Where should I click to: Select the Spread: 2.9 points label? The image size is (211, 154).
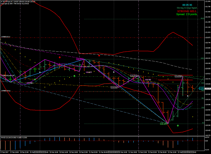[187, 14]
